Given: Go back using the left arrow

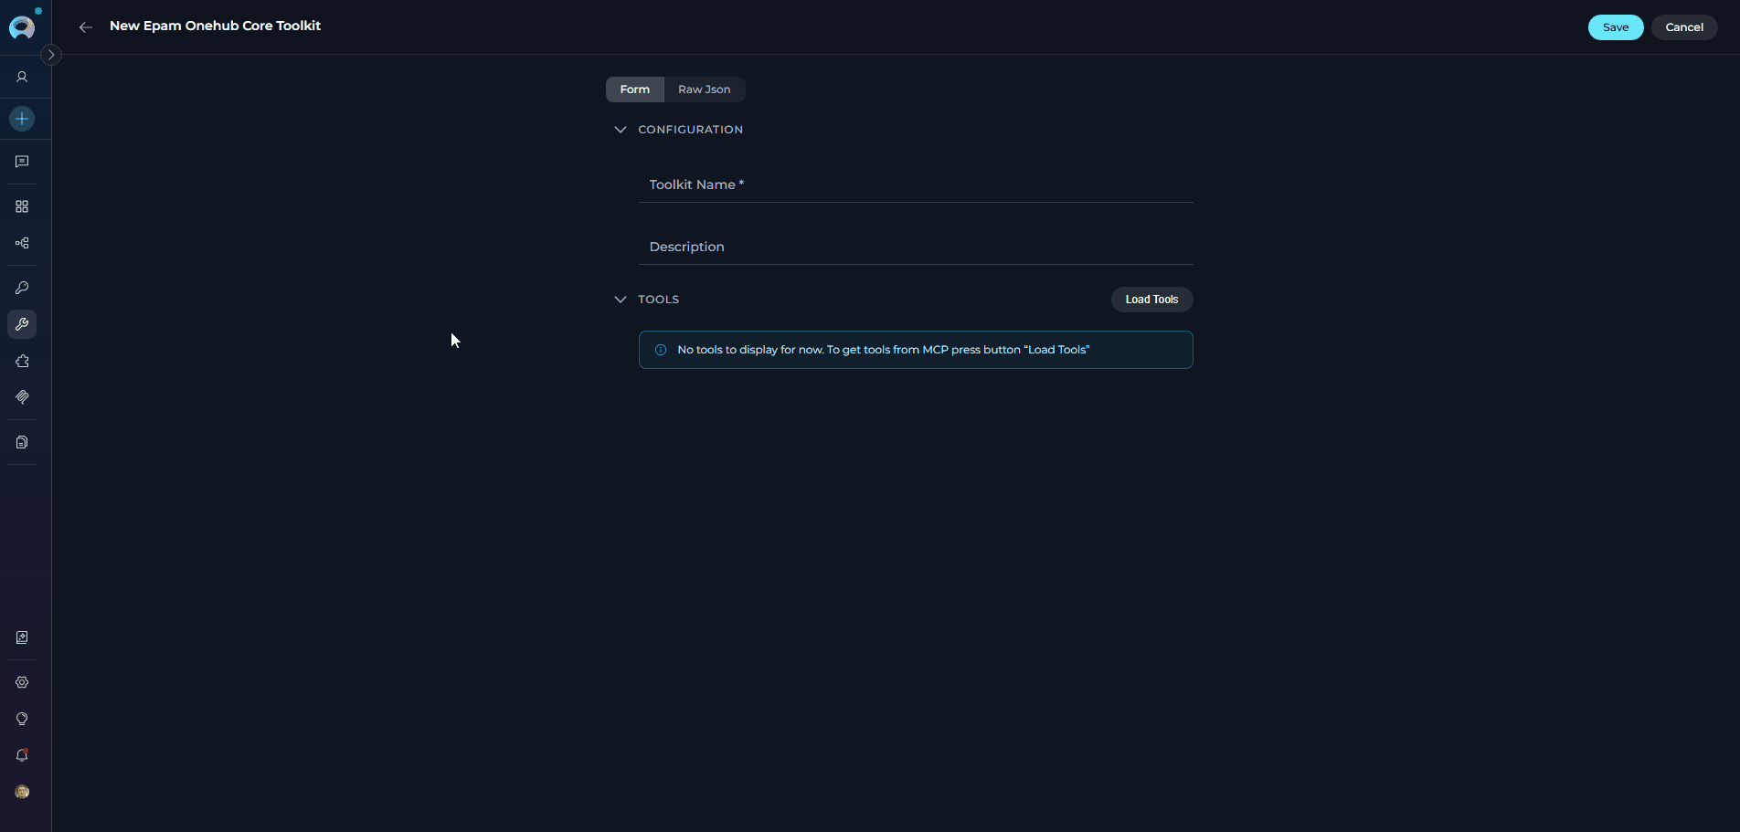Looking at the screenshot, I should (86, 27).
